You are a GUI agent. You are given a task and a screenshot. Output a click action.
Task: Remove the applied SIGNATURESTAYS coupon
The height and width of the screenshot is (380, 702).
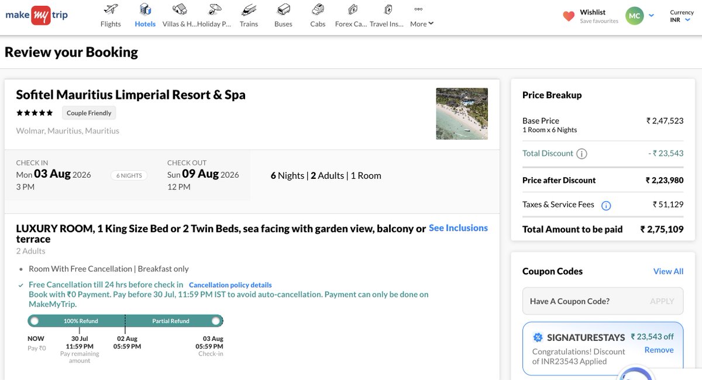[659, 350]
